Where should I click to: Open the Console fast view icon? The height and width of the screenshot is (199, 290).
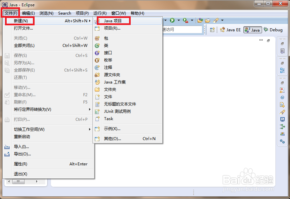tap(282, 119)
